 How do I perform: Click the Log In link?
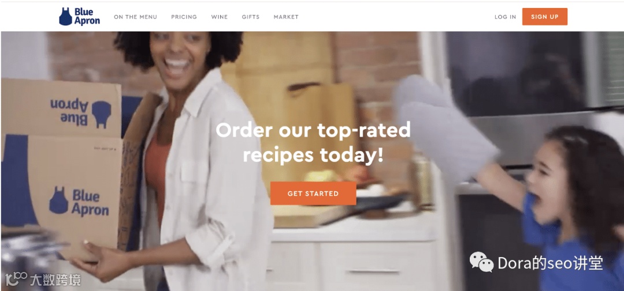coord(506,17)
